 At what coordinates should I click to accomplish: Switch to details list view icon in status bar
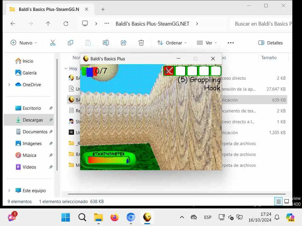pyautogui.click(x=278, y=201)
